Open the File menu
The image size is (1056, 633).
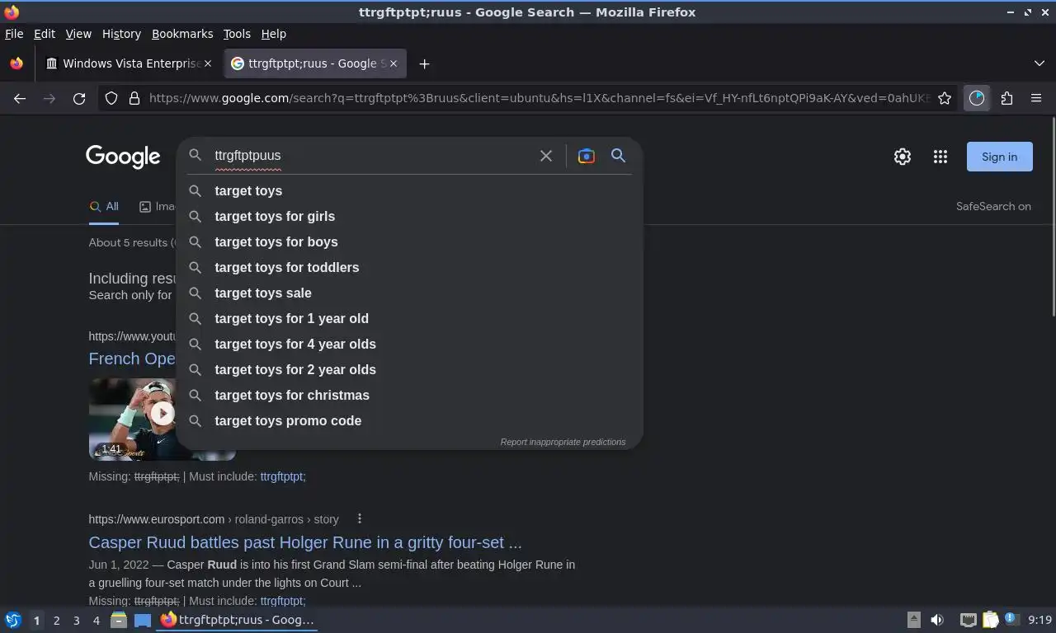click(14, 34)
